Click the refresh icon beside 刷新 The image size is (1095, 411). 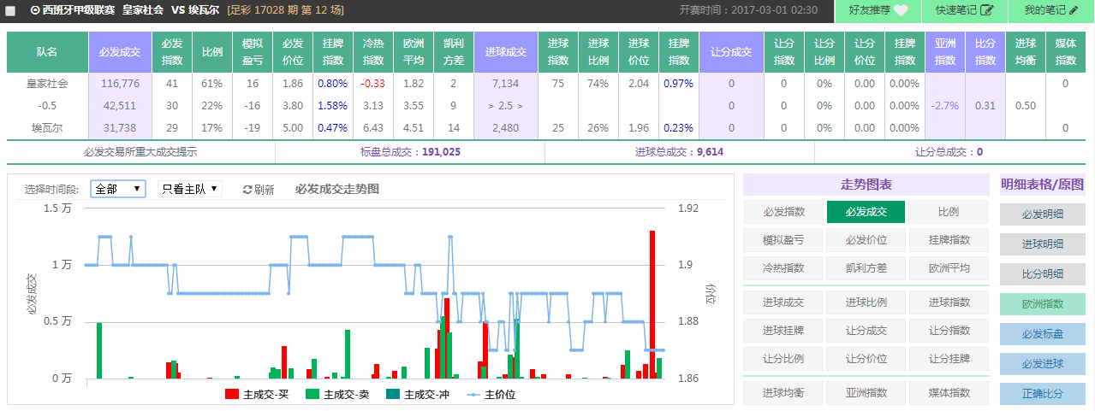248,190
